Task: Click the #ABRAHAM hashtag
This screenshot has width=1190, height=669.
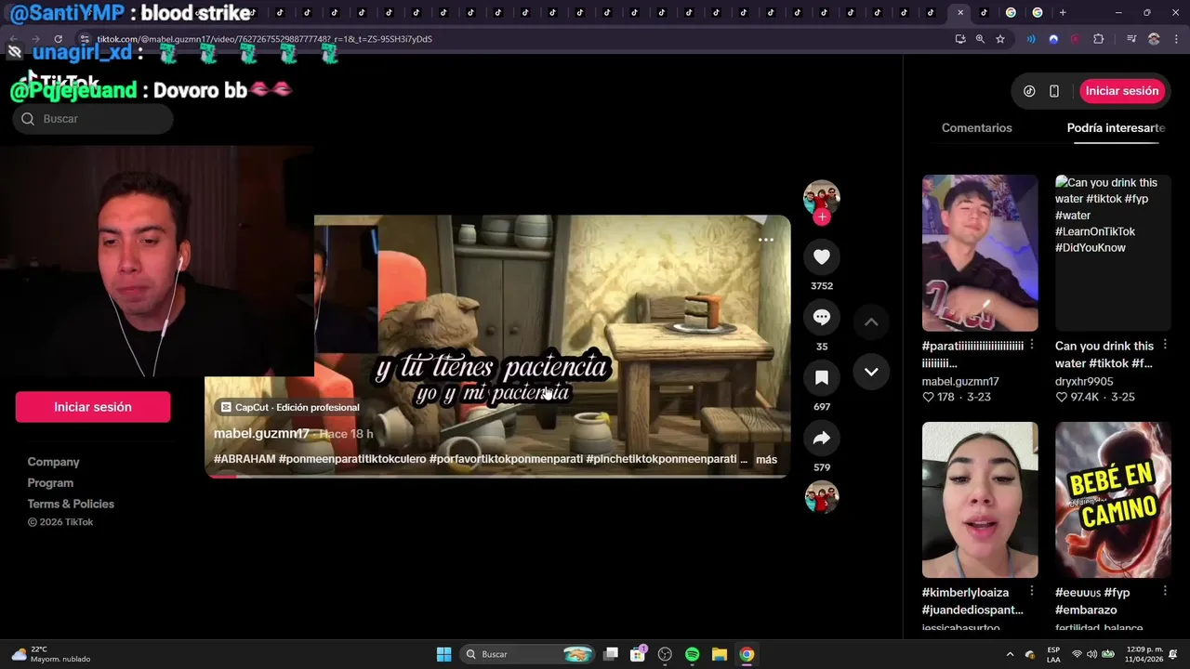Action: click(245, 459)
